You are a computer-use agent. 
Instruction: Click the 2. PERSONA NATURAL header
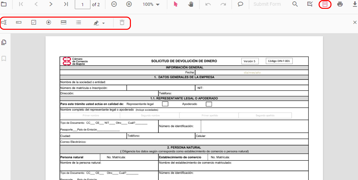coord(184,147)
